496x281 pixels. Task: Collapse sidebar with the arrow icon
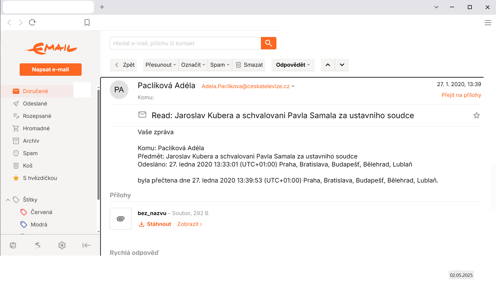tap(86, 245)
